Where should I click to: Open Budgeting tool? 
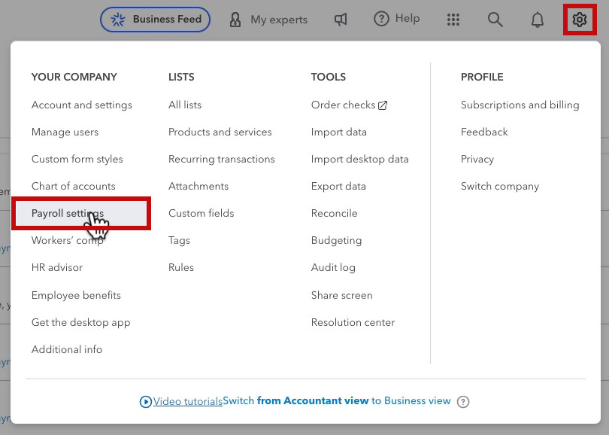click(336, 240)
